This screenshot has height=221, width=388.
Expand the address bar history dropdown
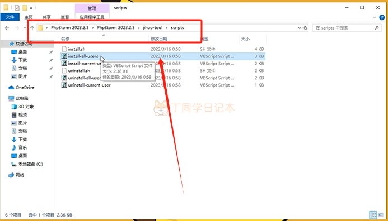(x=300, y=28)
